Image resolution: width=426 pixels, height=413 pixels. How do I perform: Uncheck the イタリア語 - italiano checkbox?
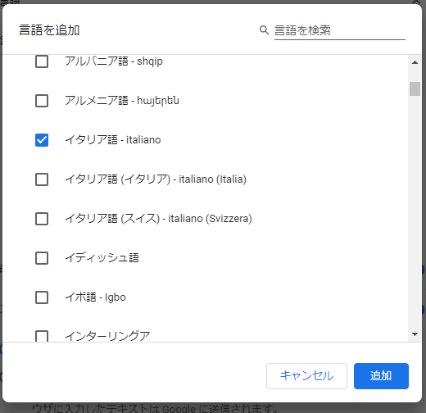42,140
